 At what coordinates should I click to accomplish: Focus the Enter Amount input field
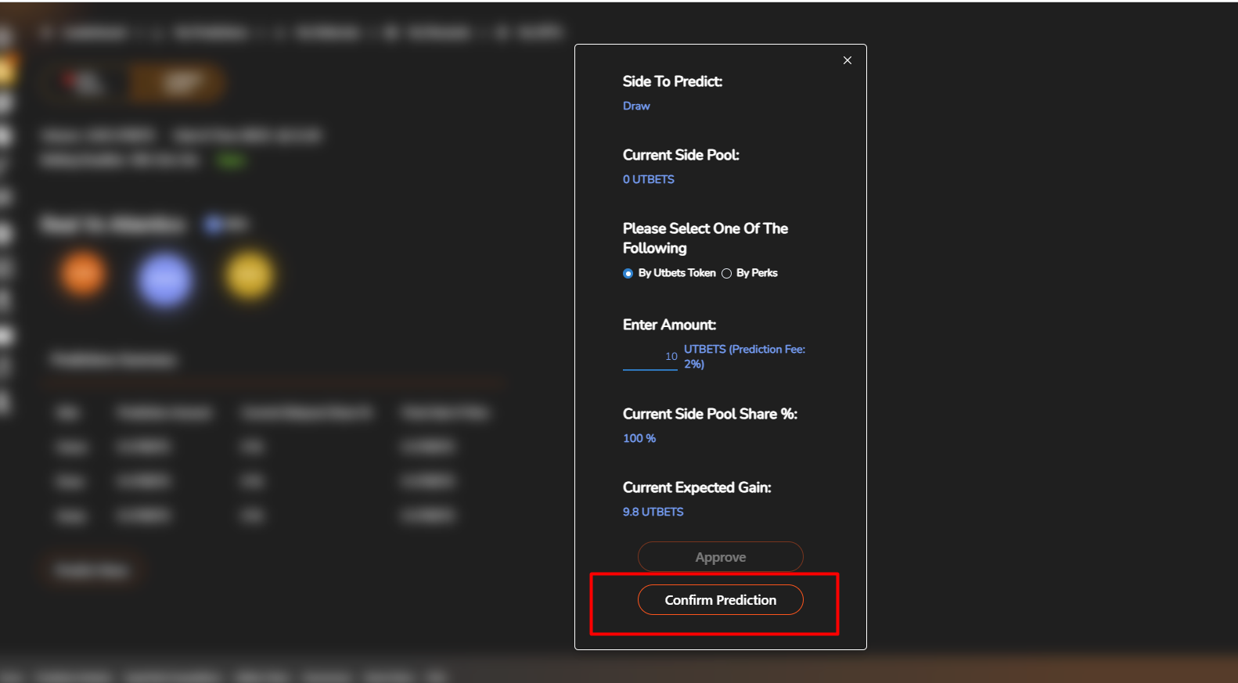coord(650,357)
